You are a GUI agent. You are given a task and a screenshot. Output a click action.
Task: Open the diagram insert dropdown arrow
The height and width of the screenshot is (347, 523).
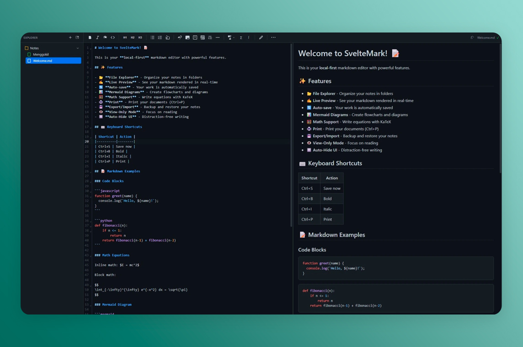233,38
